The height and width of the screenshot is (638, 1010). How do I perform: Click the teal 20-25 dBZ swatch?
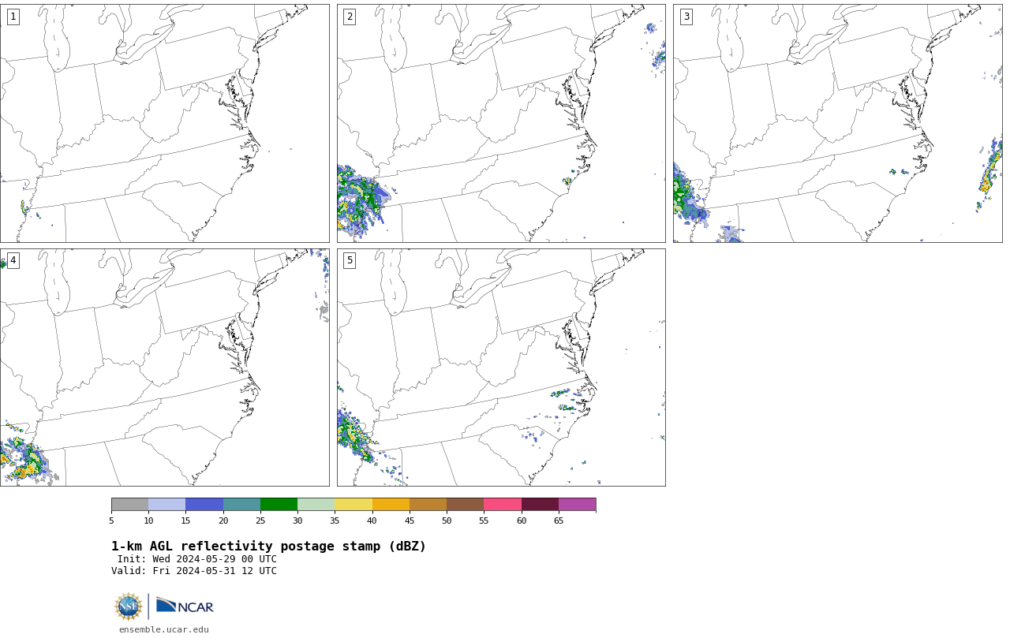[241, 505]
